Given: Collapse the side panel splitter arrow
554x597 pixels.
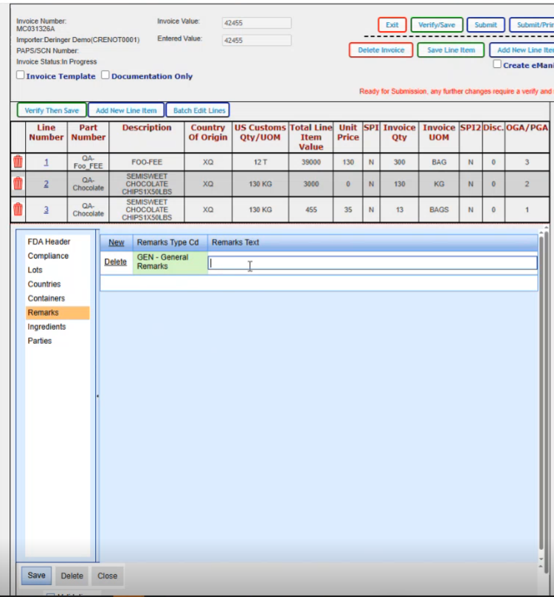Looking at the screenshot, I should 97,396.
